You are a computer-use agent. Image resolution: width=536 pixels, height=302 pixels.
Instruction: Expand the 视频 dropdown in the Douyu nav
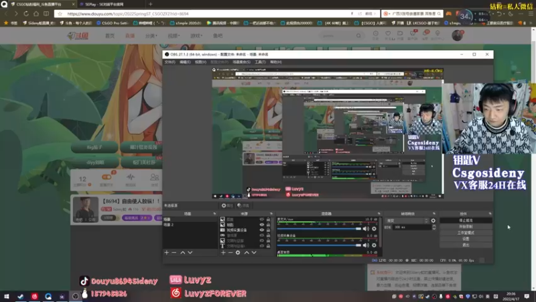point(174,36)
